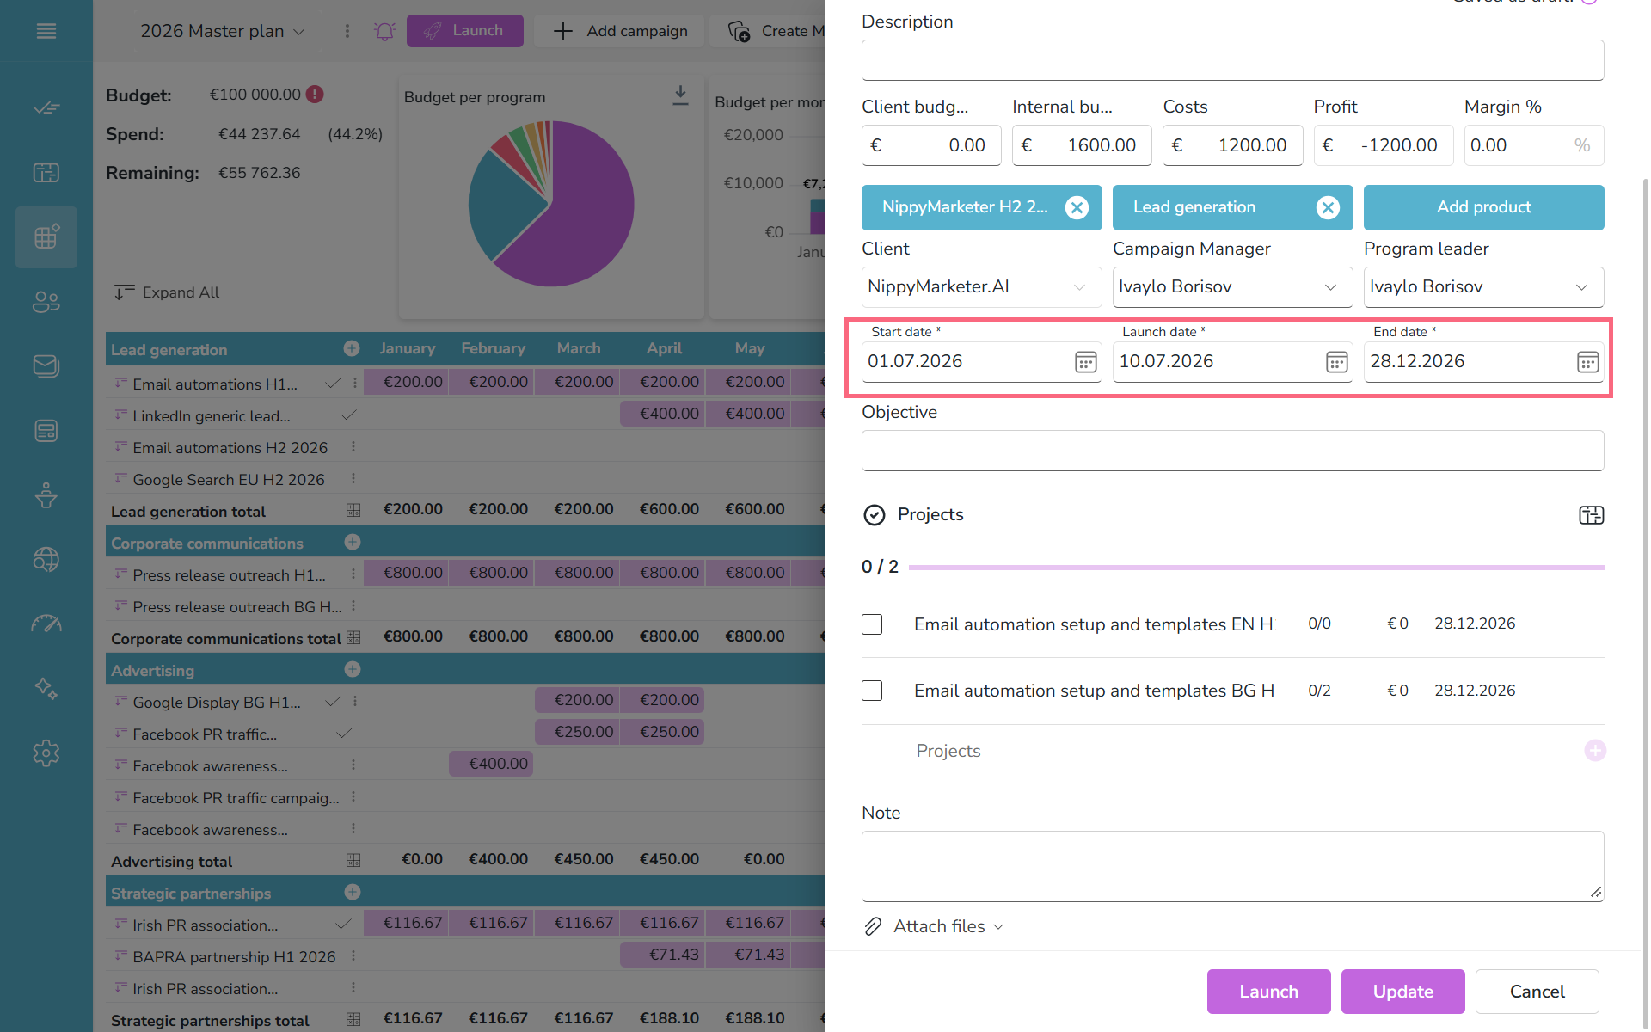Click the Add product button
The image size is (1651, 1032).
pos(1483,207)
